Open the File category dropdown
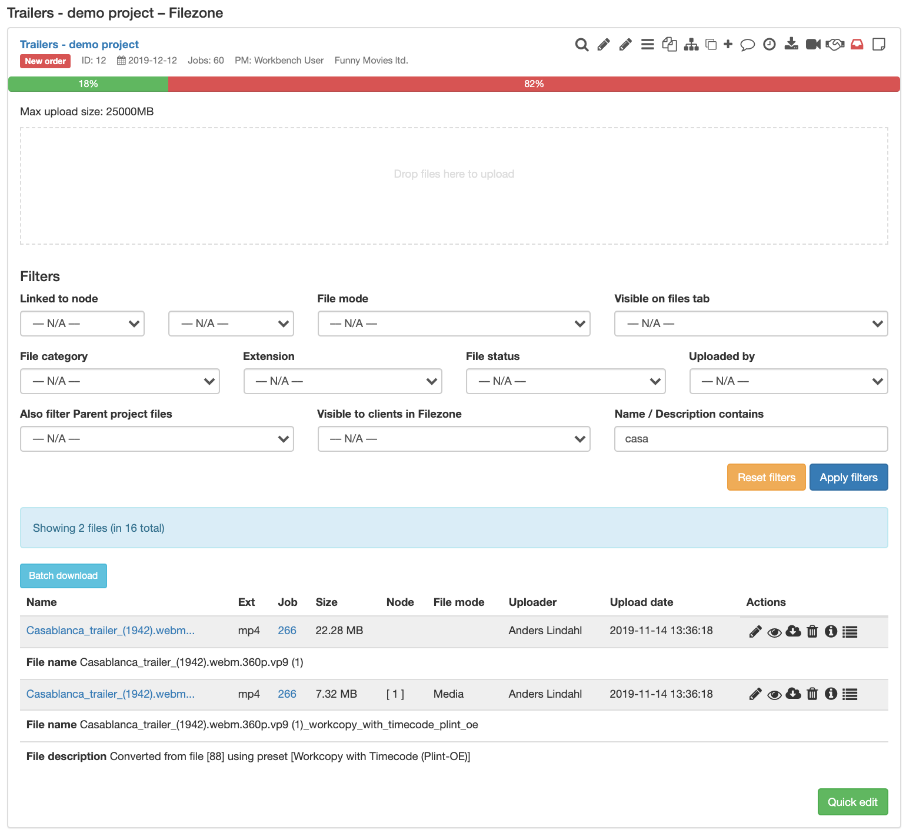The width and height of the screenshot is (906, 833). 120,381
